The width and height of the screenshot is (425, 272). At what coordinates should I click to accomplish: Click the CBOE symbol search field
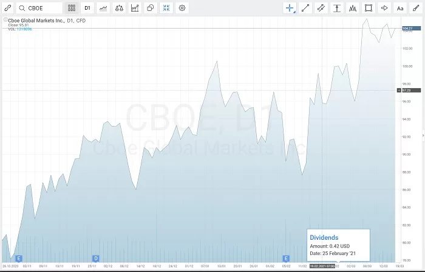coord(39,8)
